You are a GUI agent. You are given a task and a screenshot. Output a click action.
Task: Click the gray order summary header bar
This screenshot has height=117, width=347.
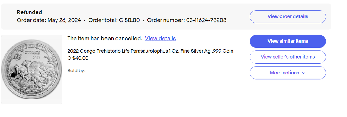click(166, 16)
